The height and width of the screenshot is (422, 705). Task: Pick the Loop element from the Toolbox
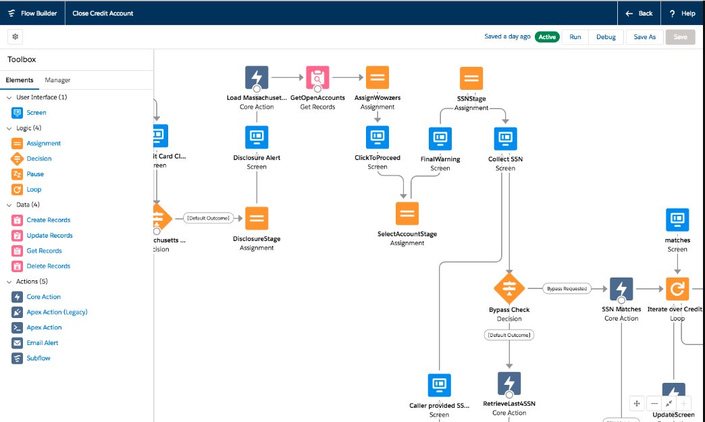(x=34, y=190)
